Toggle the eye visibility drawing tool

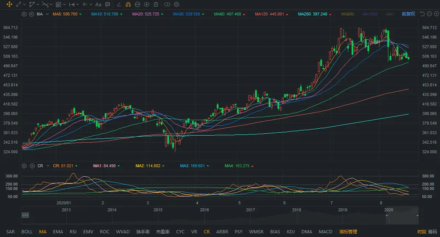point(147,4)
